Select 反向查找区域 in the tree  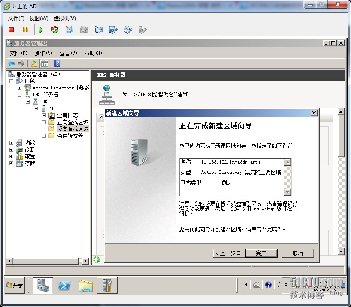(x=73, y=129)
